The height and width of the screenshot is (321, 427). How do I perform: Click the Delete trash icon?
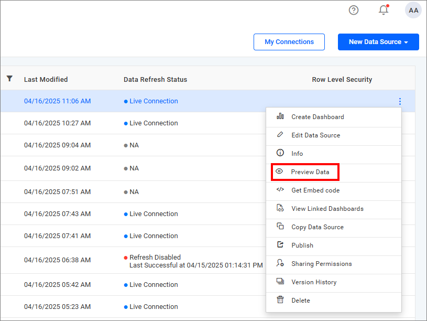click(x=281, y=300)
